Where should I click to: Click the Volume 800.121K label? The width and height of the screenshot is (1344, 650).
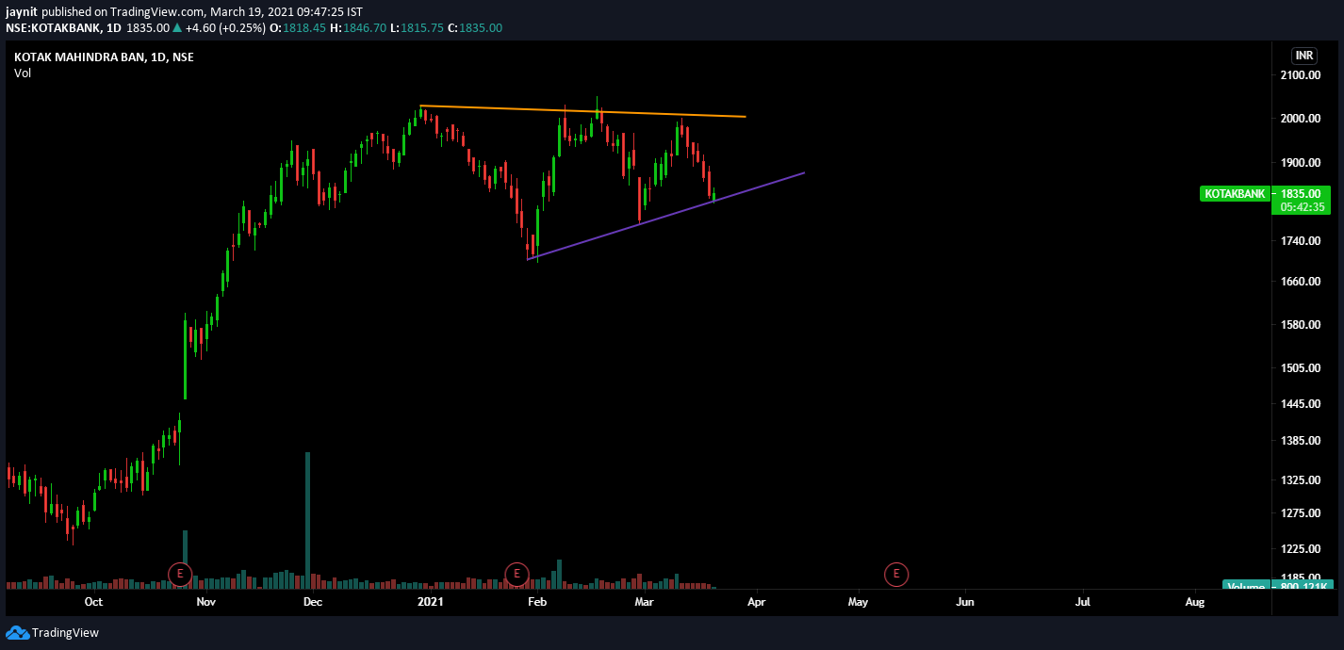coord(1276,585)
